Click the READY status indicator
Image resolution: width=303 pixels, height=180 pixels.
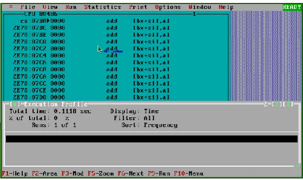pyautogui.click(x=292, y=7)
